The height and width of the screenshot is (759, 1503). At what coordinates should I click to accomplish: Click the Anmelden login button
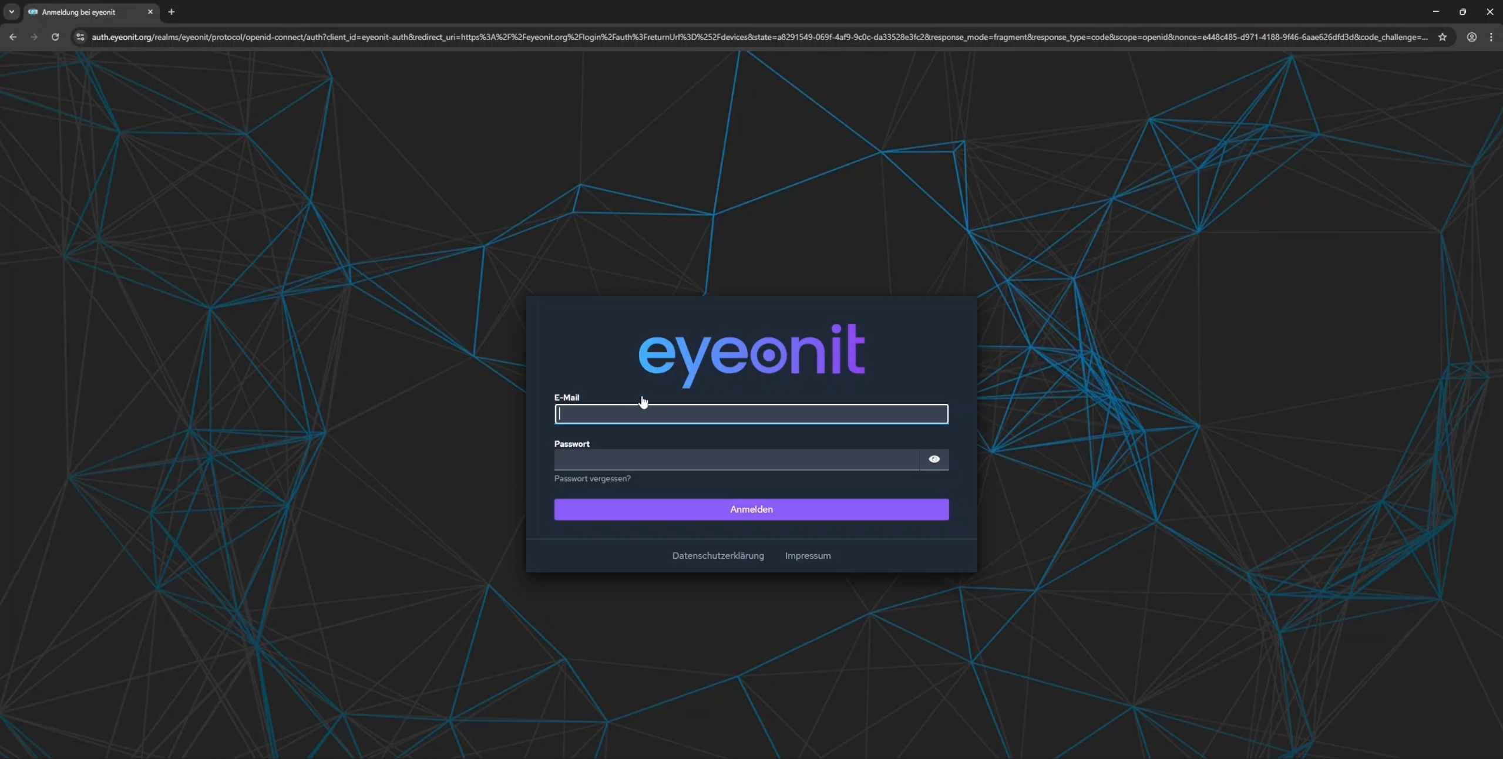click(751, 509)
